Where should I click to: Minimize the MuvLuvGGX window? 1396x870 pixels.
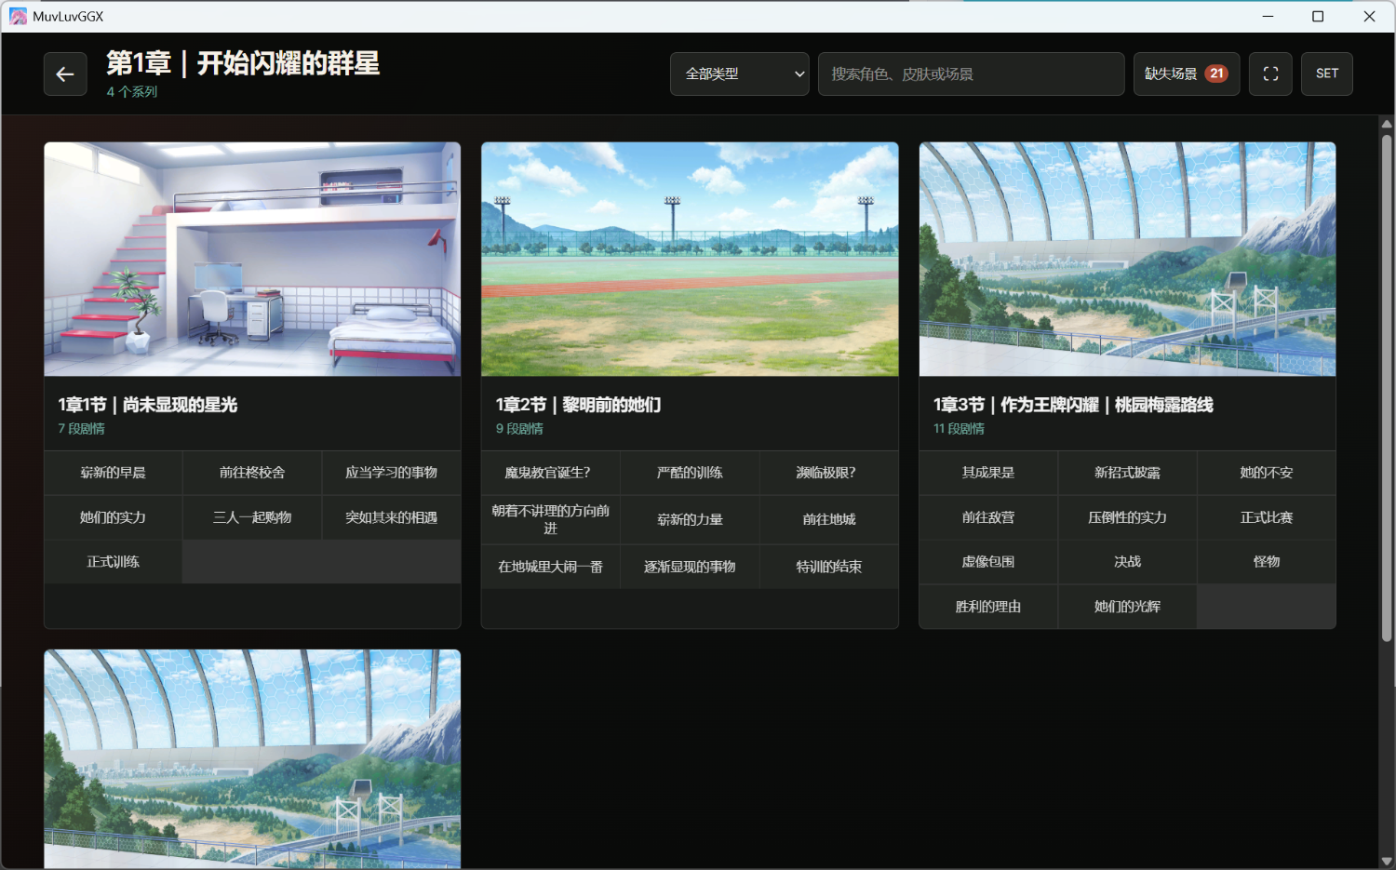pos(1268,17)
